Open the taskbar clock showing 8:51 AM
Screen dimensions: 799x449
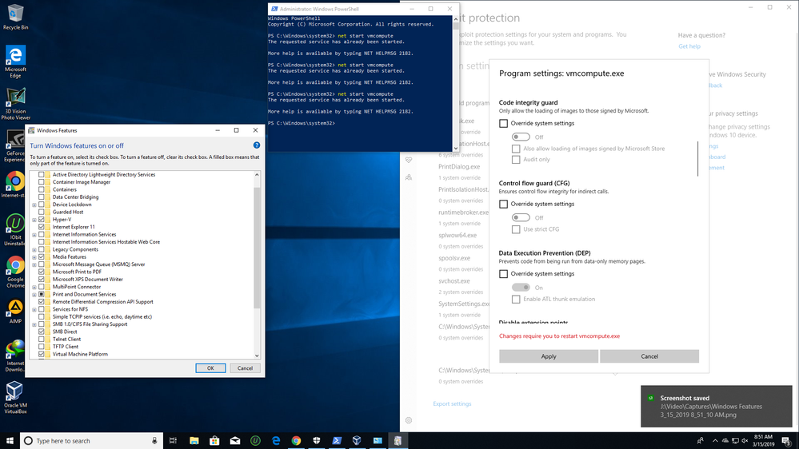tap(763, 441)
